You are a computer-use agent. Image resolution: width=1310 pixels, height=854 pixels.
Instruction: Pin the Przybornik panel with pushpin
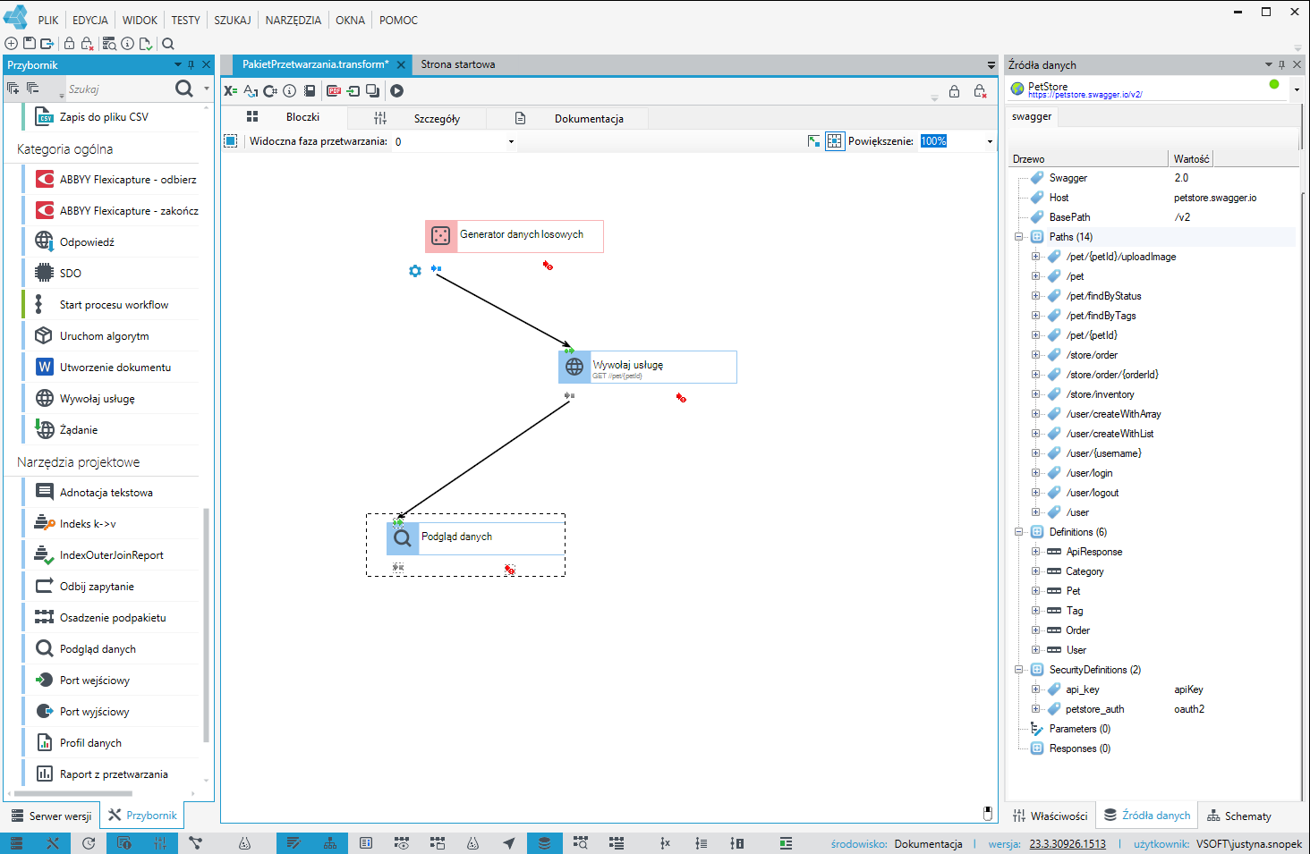point(191,64)
